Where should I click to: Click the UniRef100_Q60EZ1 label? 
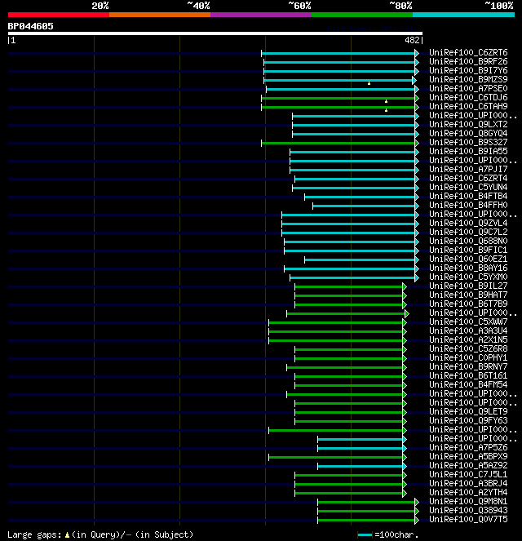[468, 259]
